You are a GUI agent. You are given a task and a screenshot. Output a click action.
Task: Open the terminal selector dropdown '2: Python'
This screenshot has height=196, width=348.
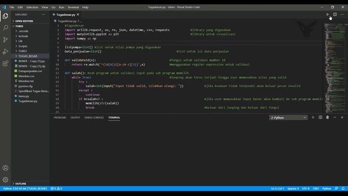[288, 118]
